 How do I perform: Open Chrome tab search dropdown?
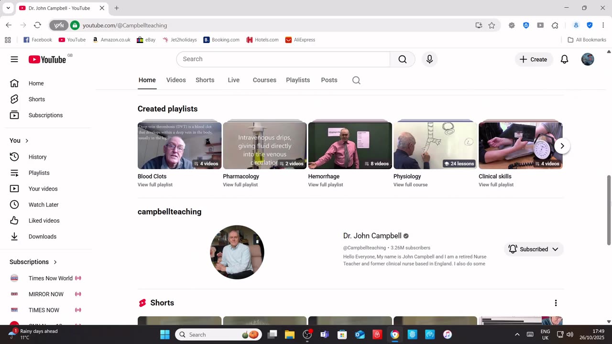[x=8, y=8]
